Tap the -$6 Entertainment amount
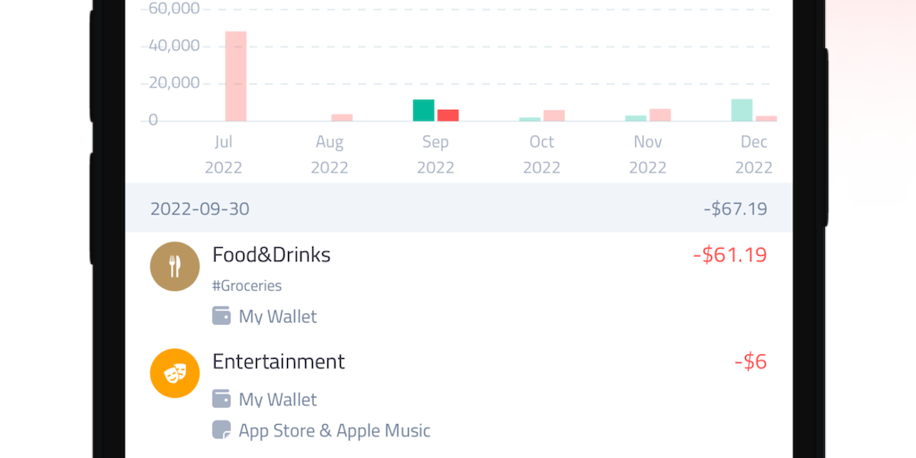Image resolution: width=916 pixels, height=458 pixels. pyautogui.click(x=751, y=361)
